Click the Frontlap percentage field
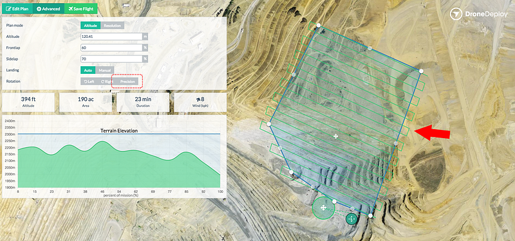This screenshot has height=241, width=515. (111, 48)
